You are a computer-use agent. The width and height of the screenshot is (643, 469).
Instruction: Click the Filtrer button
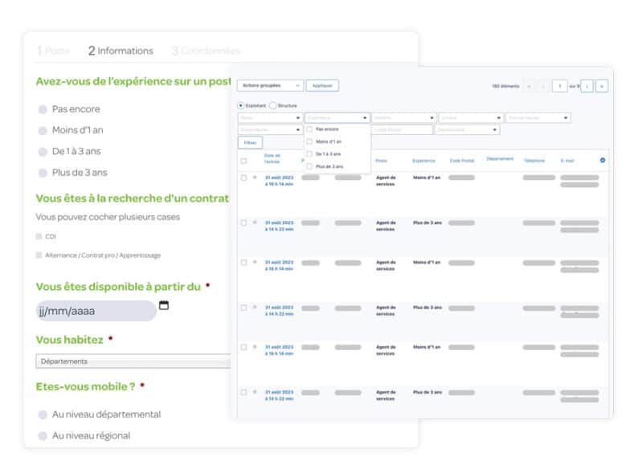pos(249,142)
